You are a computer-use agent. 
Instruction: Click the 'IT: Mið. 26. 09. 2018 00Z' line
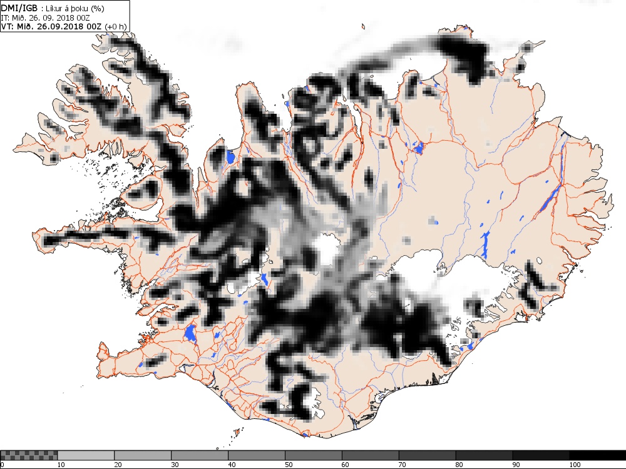(45, 18)
